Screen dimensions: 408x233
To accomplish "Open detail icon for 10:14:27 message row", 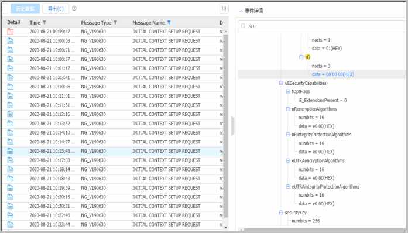I will [11, 142].
